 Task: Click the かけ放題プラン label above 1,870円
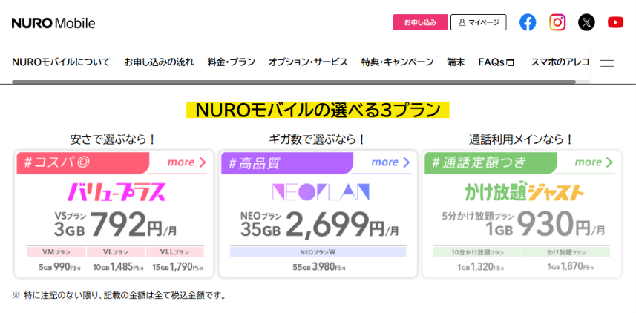565,251
